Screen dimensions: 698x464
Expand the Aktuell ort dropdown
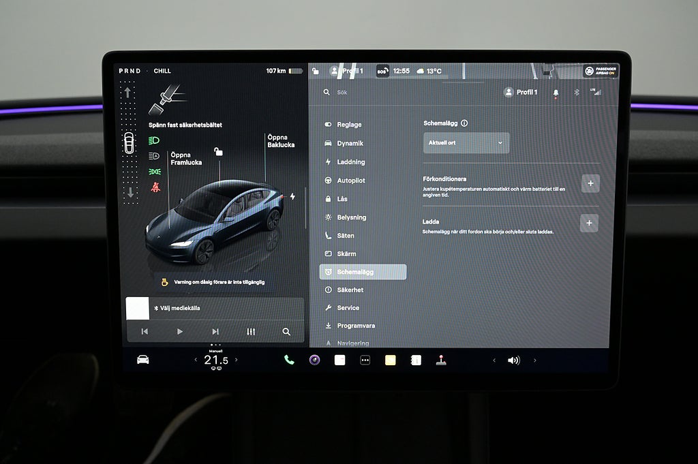(x=466, y=143)
